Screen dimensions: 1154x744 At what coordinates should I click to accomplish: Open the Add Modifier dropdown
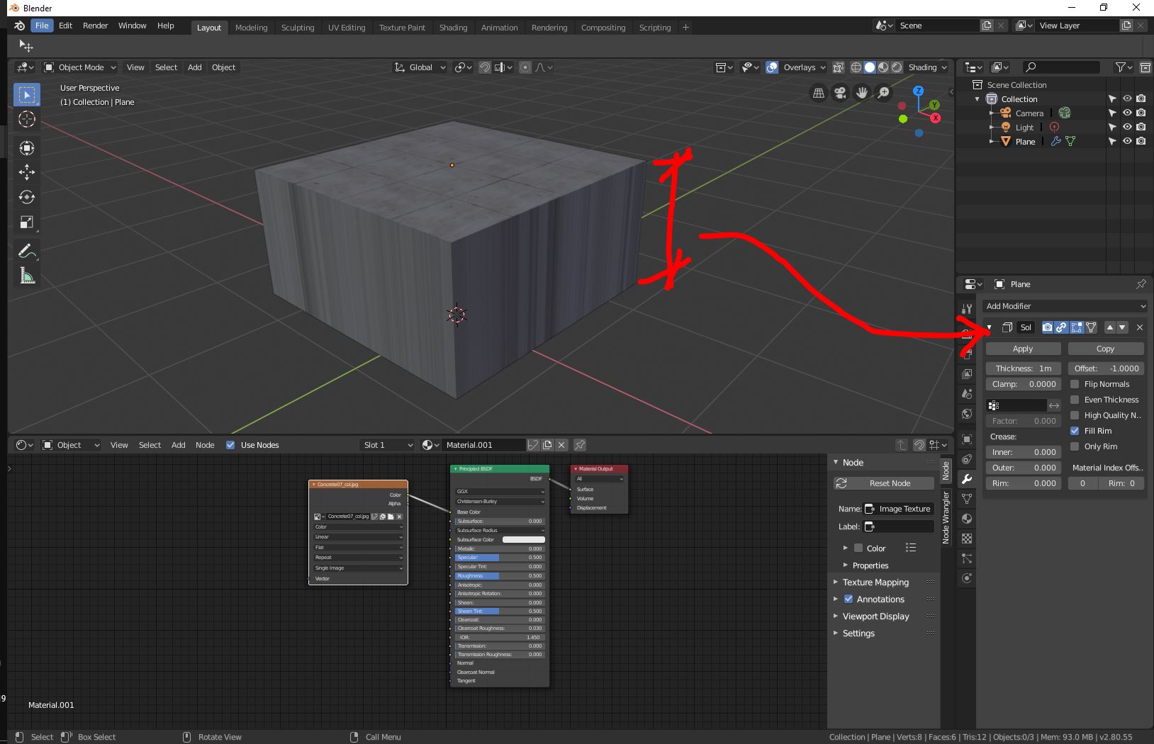coord(1065,306)
